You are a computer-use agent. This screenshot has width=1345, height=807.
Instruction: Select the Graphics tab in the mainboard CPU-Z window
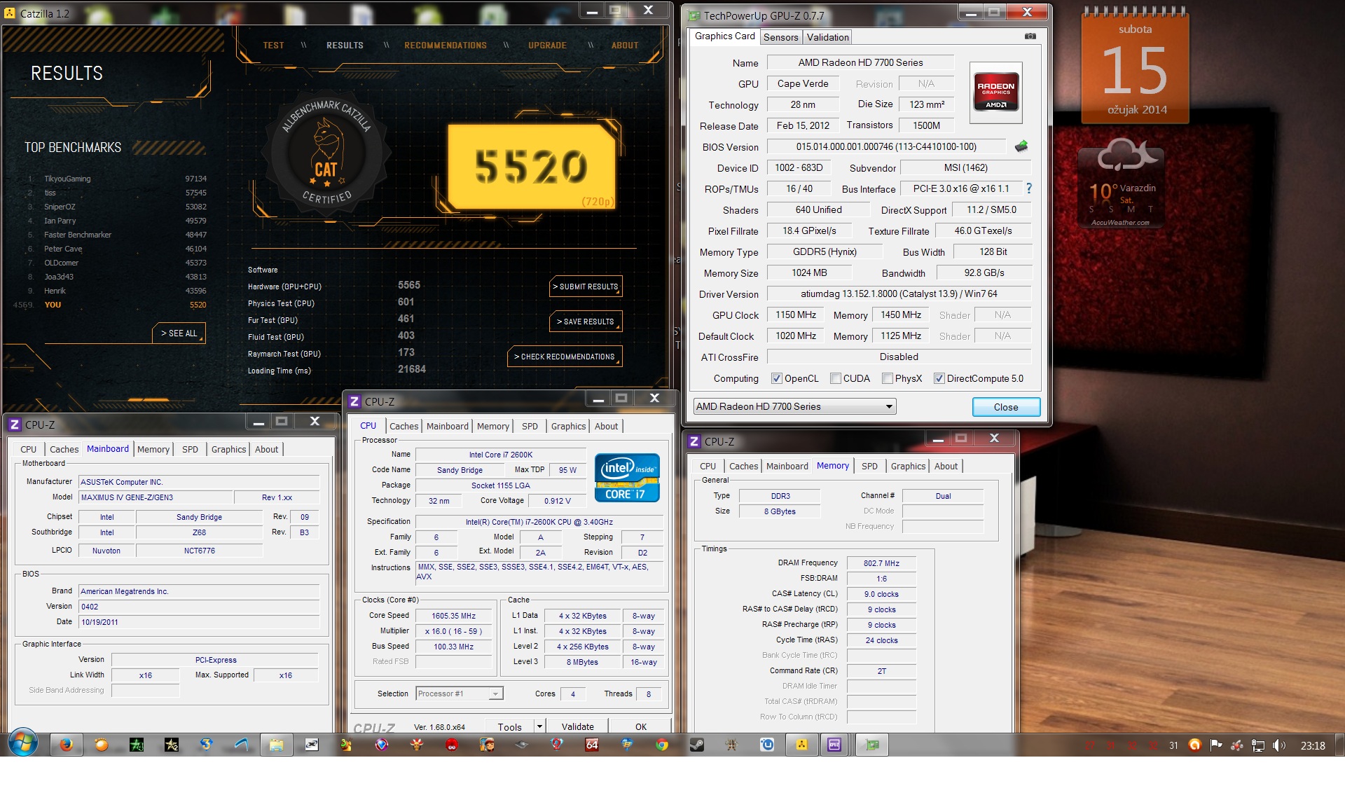[x=228, y=449]
